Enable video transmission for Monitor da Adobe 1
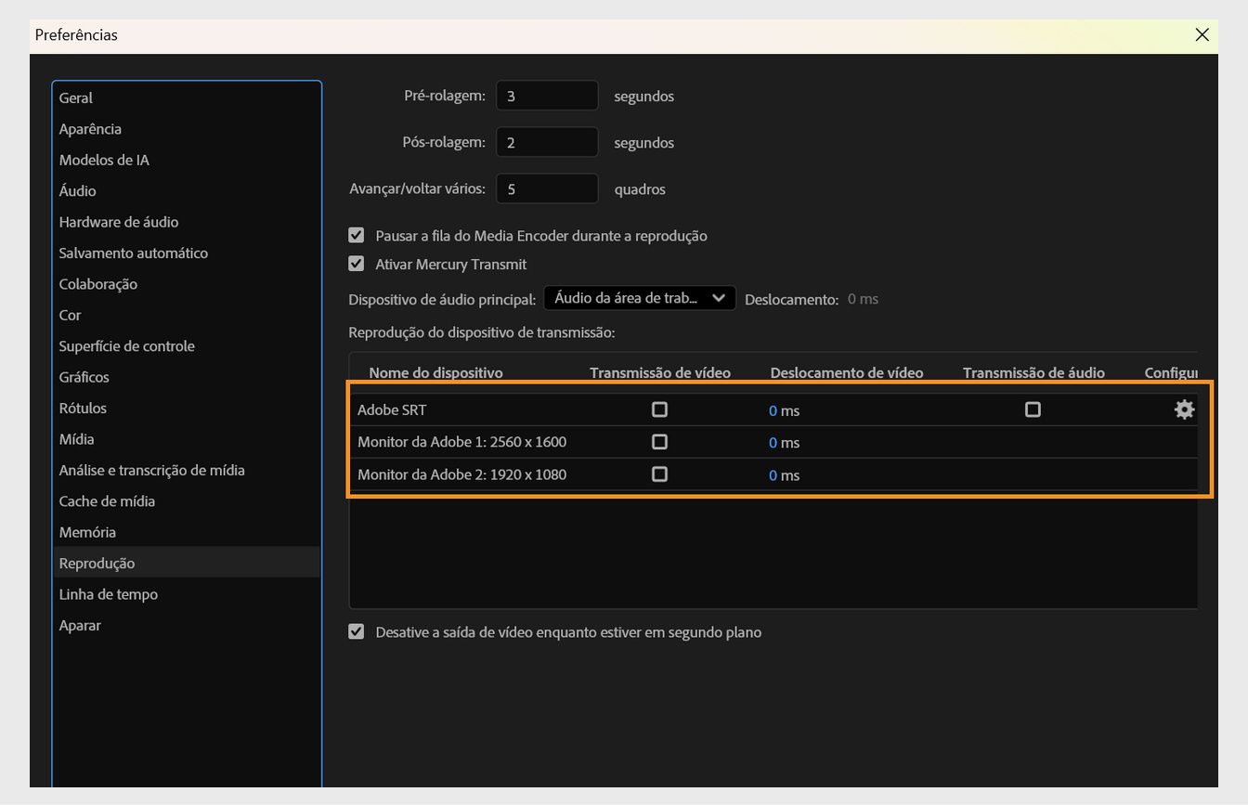This screenshot has width=1248, height=805. tap(659, 441)
